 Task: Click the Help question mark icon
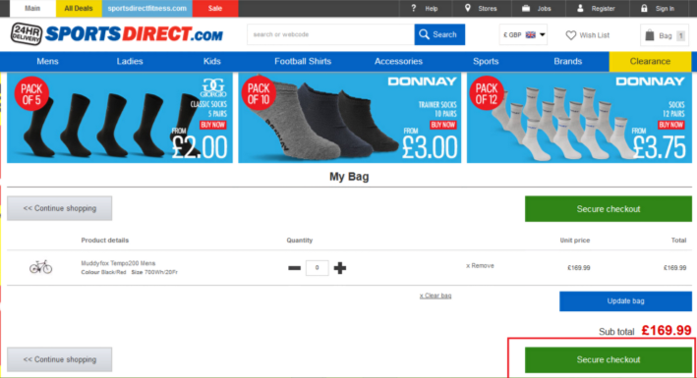pos(414,8)
